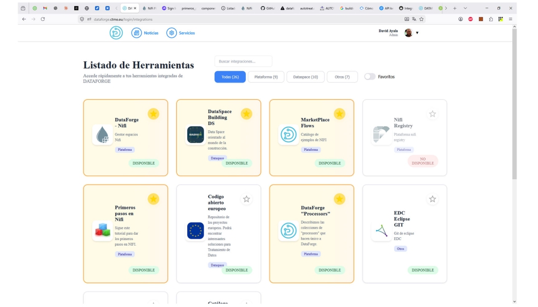
Task: Click the DataForge - Nifi water drop icon
Action: click(x=102, y=135)
